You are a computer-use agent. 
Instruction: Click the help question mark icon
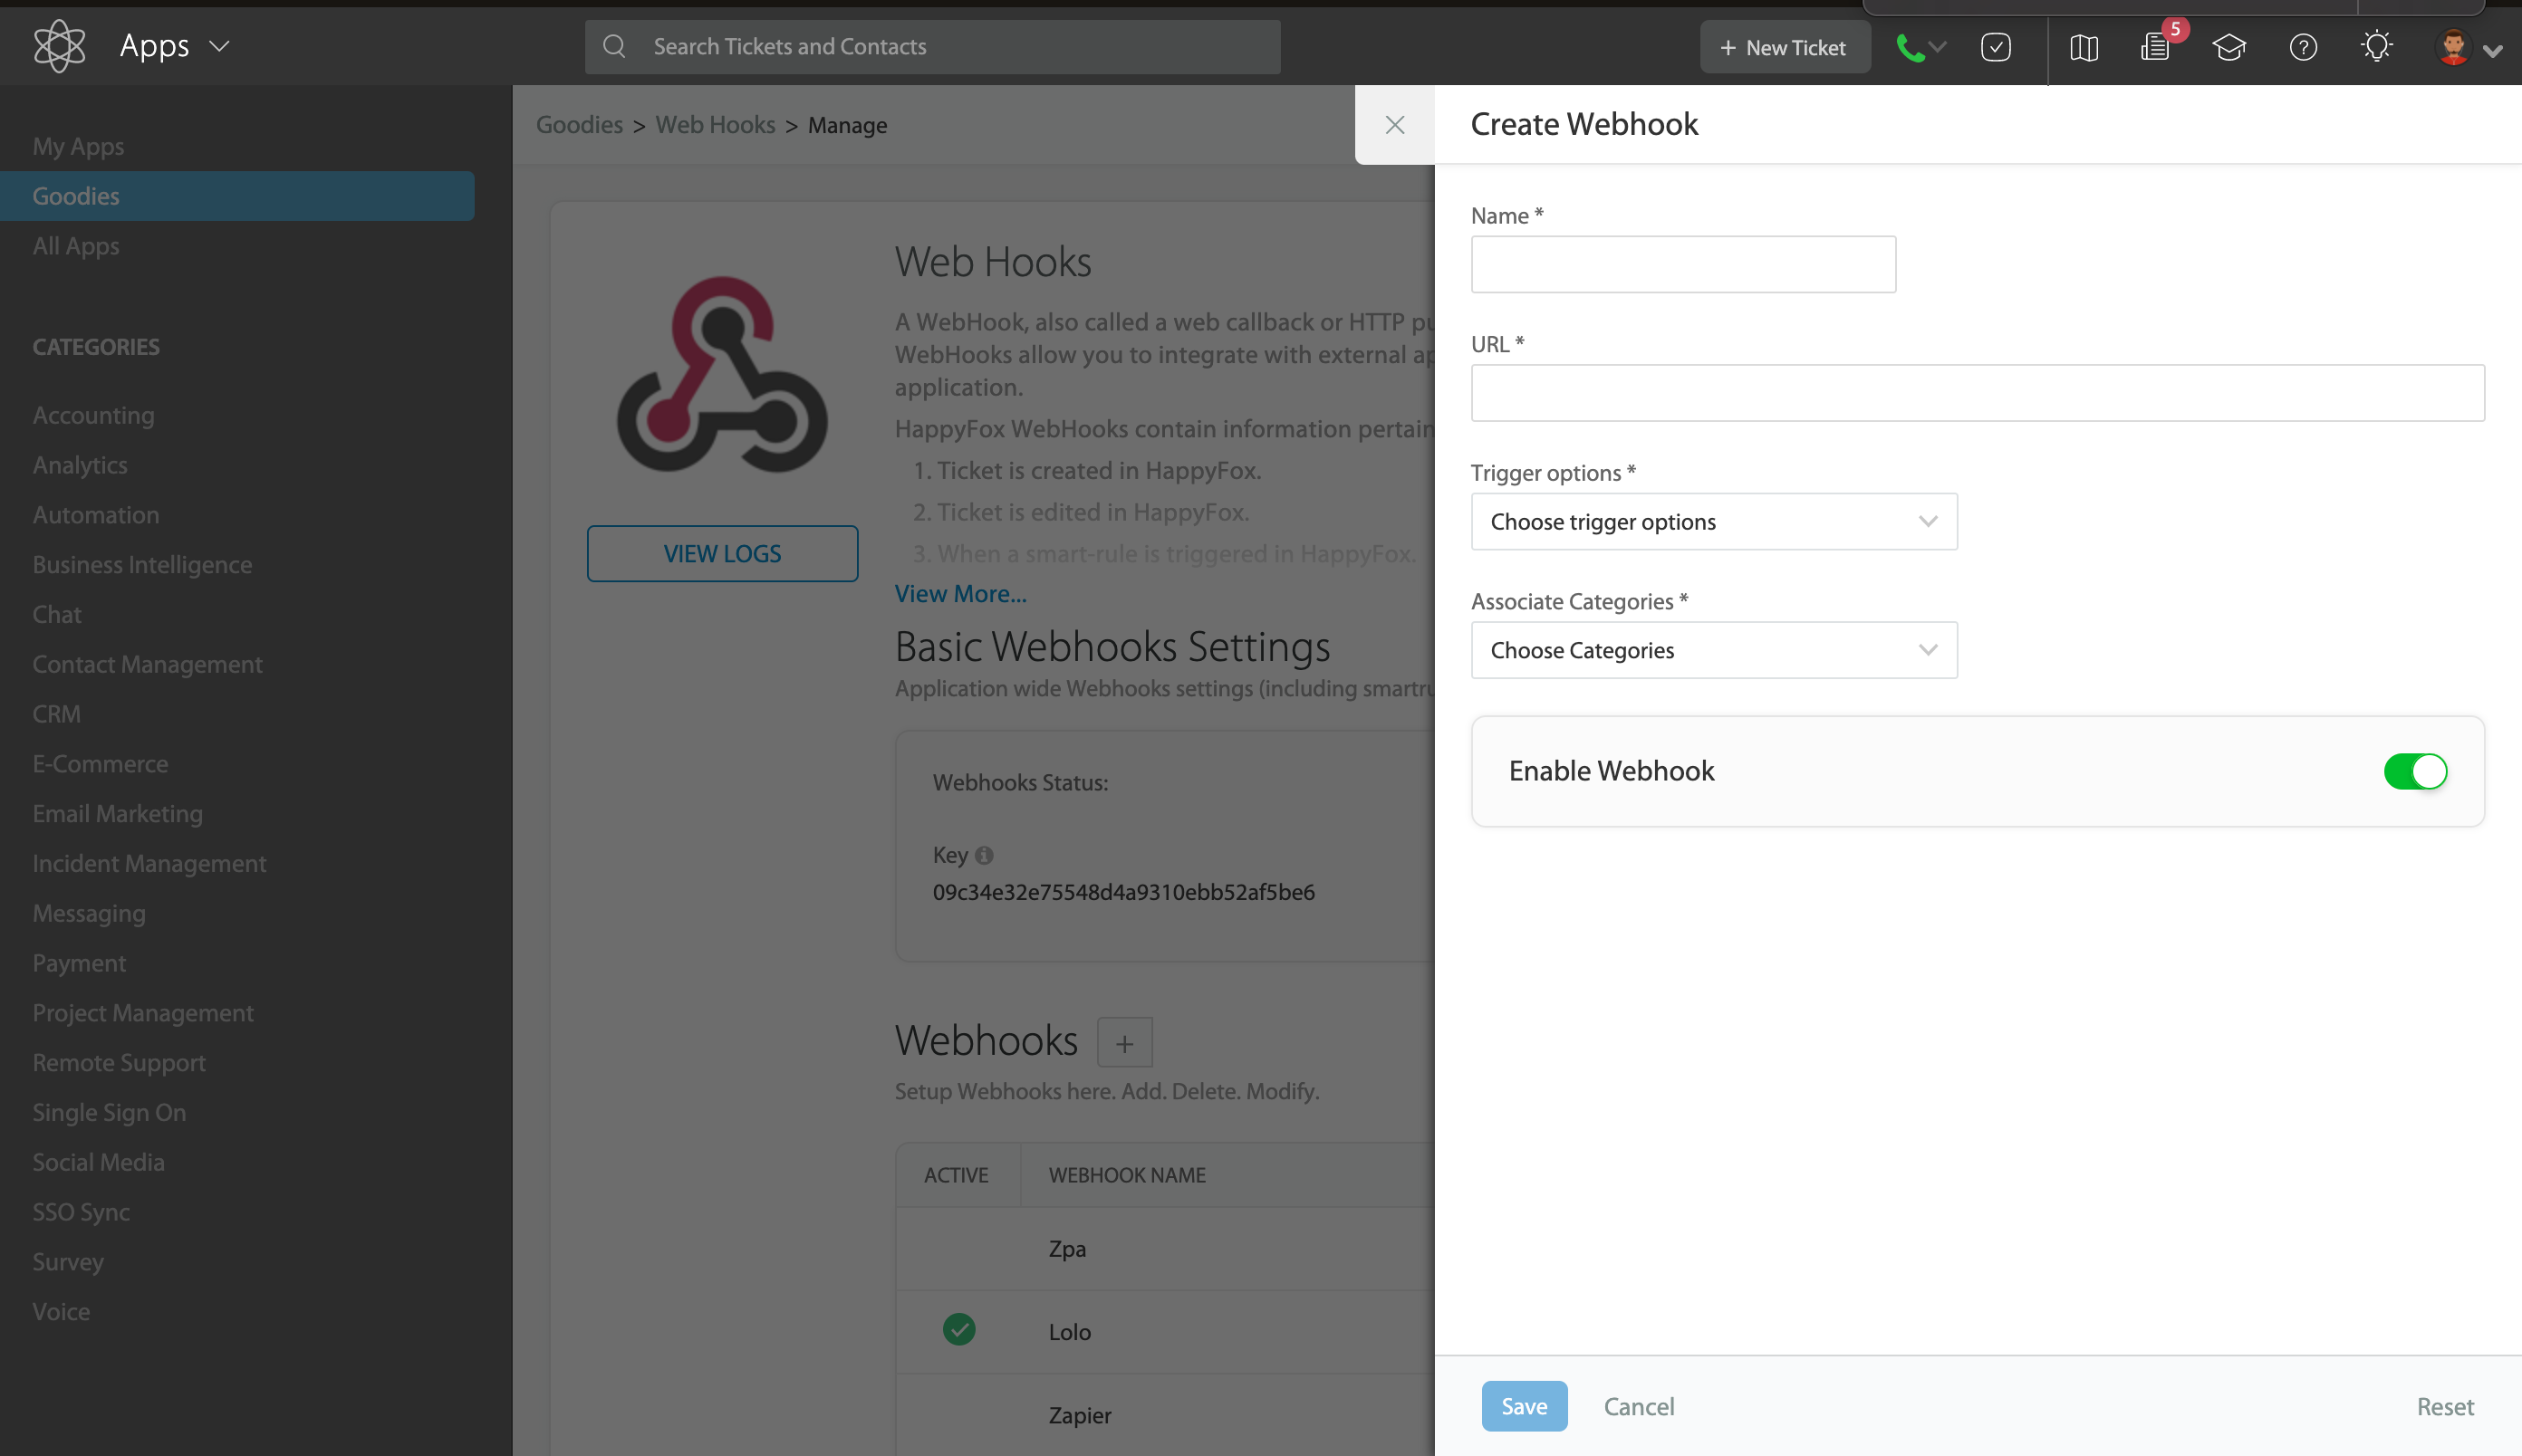2302,47
